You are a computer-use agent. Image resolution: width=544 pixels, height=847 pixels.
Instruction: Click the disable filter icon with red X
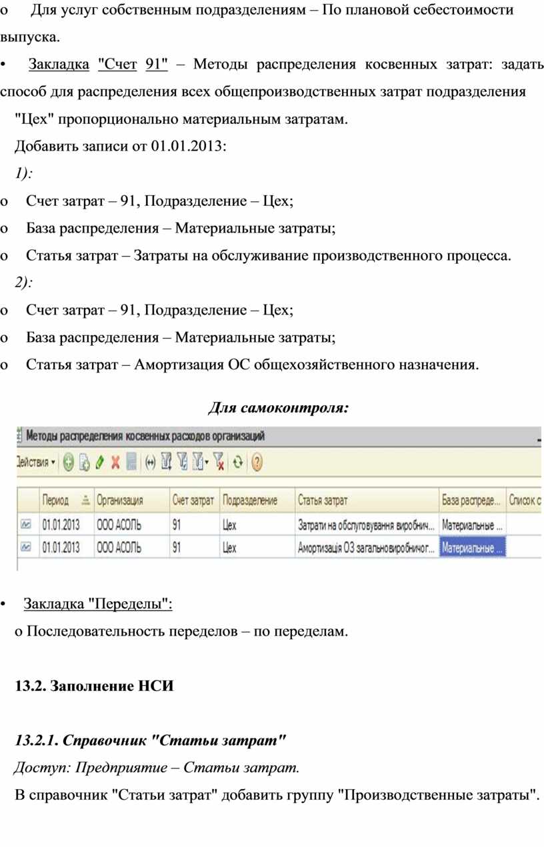pos(219,462)
